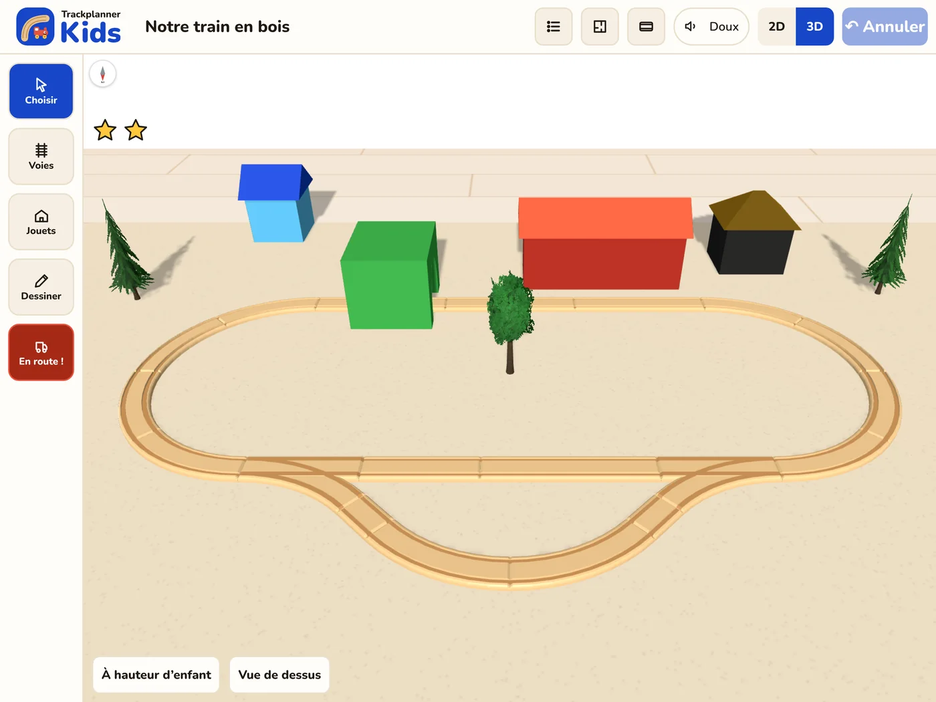
Task: Switch to 3D view
Action: [814, 27]
